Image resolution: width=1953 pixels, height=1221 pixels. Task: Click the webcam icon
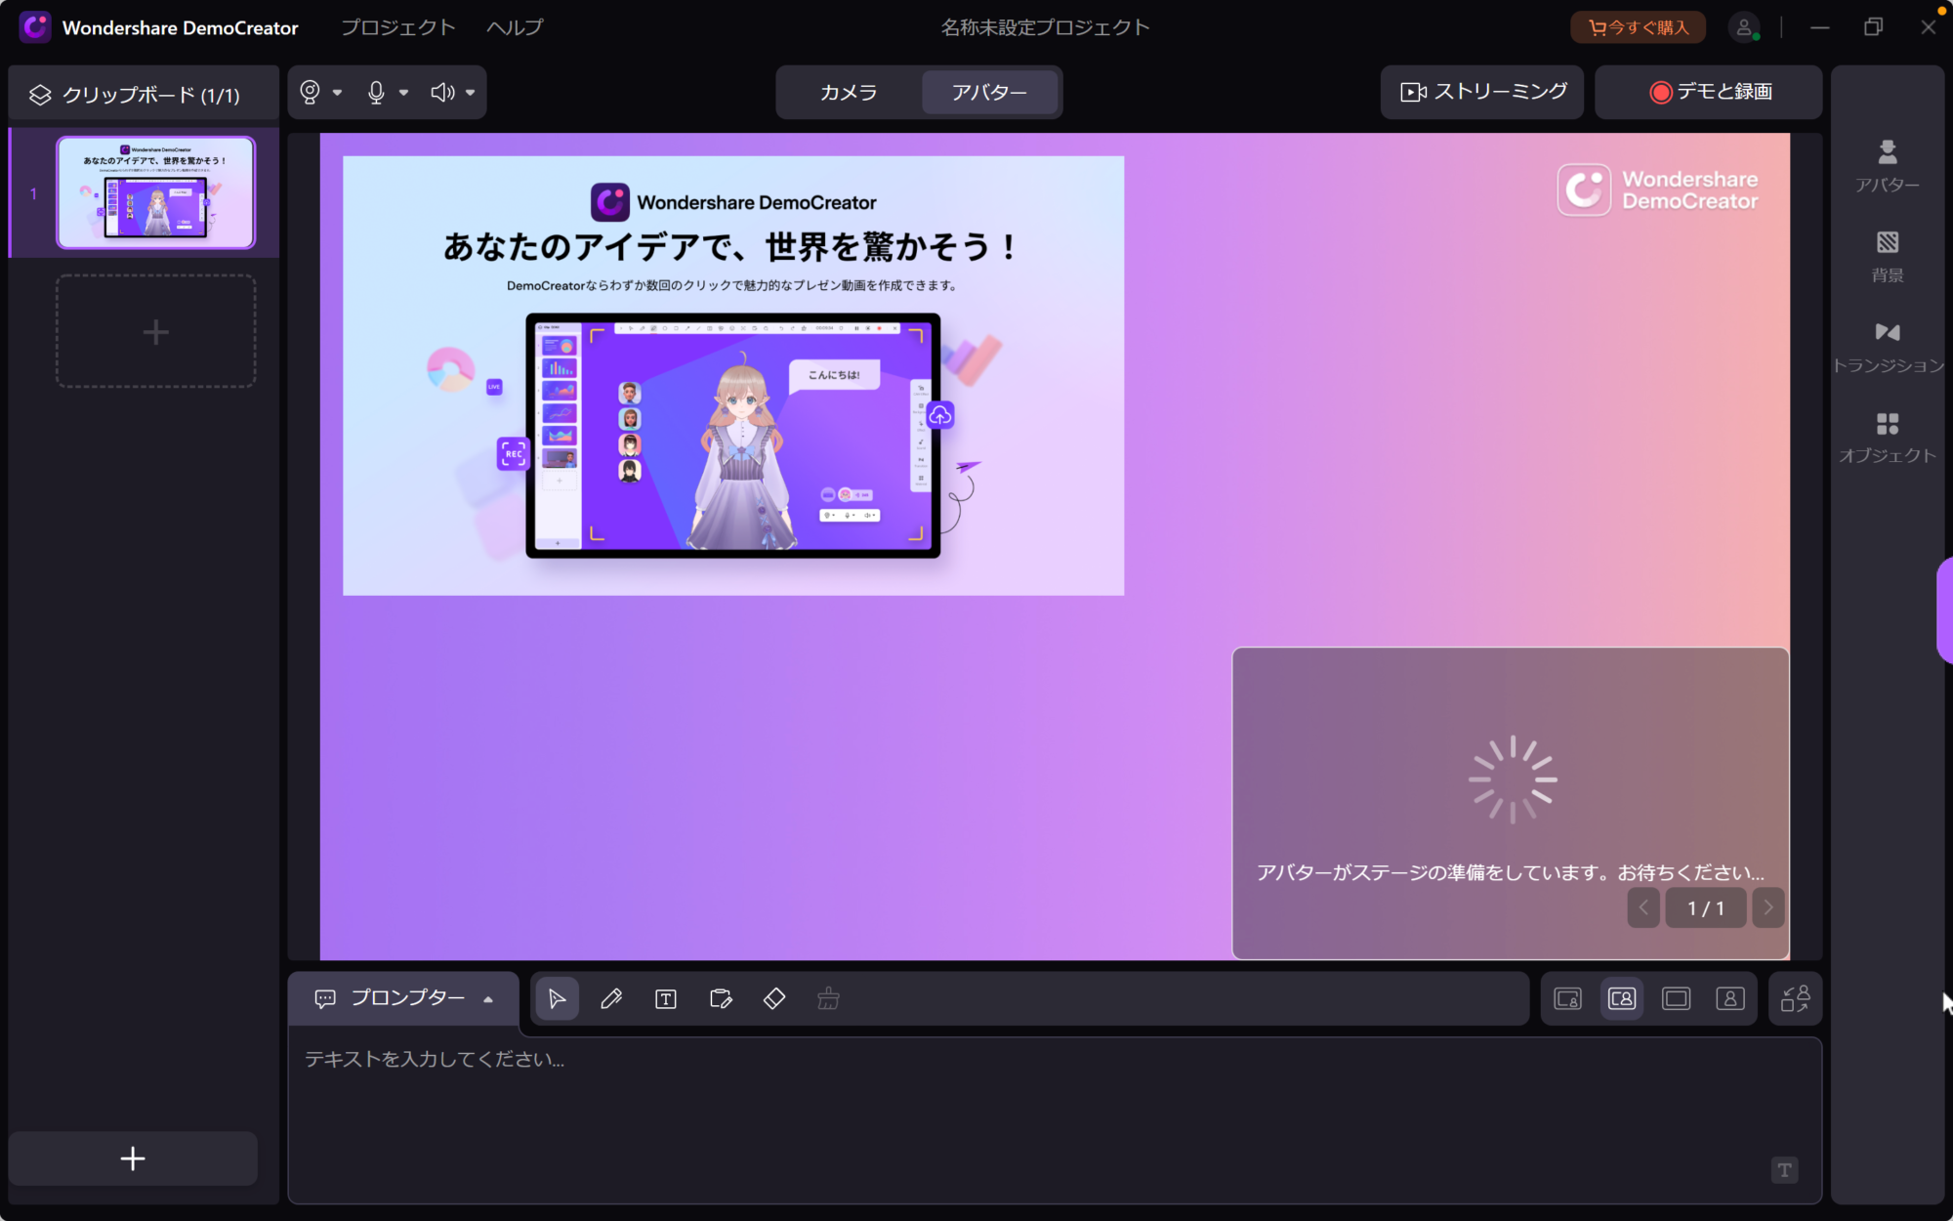310,92
